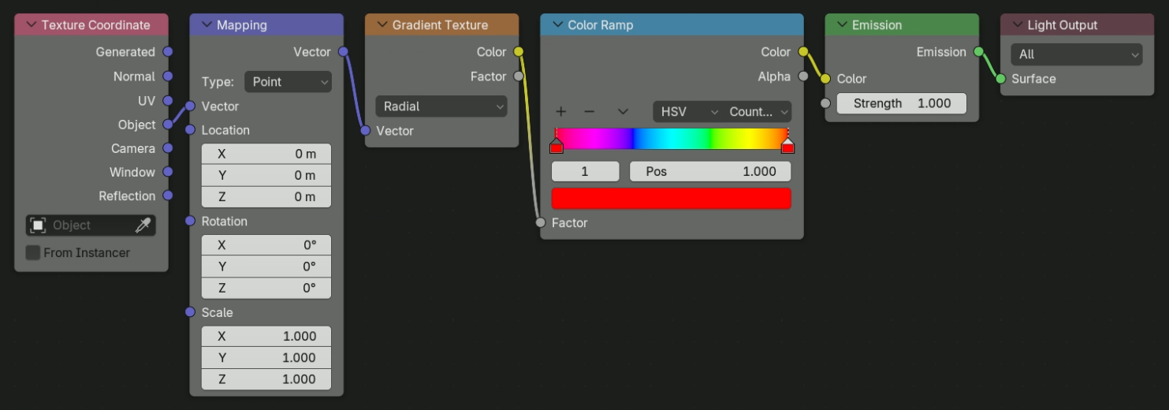Click the Generated output socket

[167, 52]
